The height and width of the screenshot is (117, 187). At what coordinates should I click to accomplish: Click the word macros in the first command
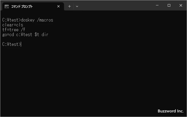point(46,20)
